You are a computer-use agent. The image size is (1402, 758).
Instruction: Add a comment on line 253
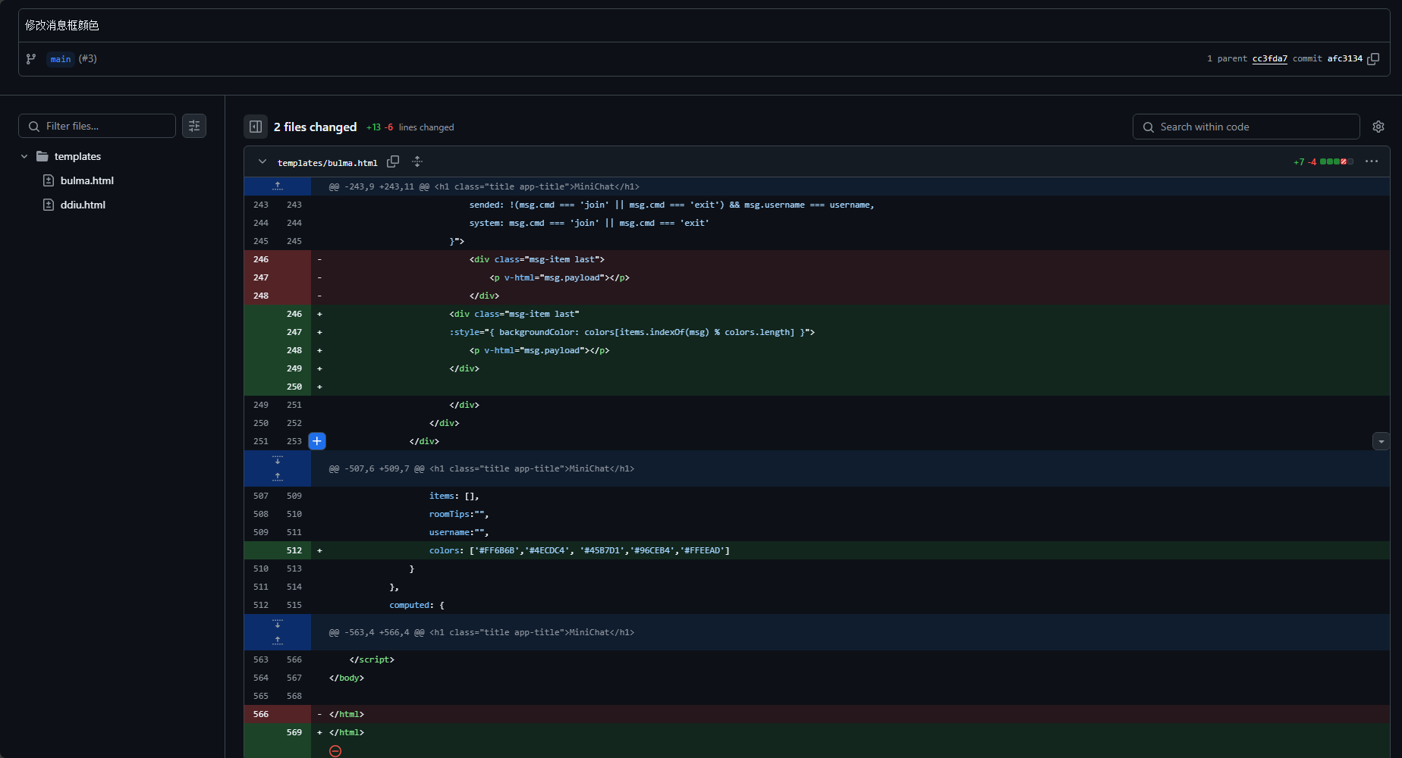tap(317, 441)
